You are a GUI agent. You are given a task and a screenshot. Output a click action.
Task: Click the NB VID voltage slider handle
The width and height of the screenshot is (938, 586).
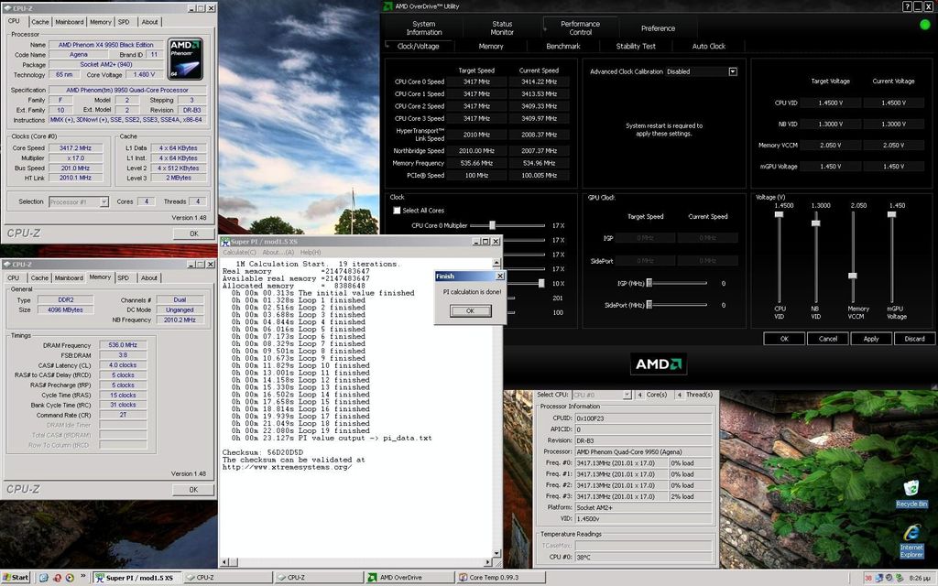(x=816, y=223)
